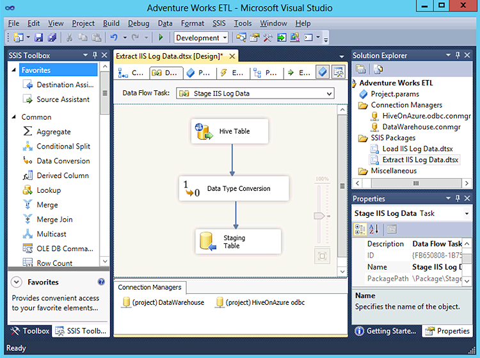The image size is (480, 358).
Task: Select Source Assistant in Favorites
Action: click(x=56, y=99)
